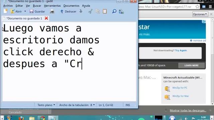Click the WinZip for Mac icon
This screenshot has height=120, width=214.
pyautogui.click(x=167, y=97)
